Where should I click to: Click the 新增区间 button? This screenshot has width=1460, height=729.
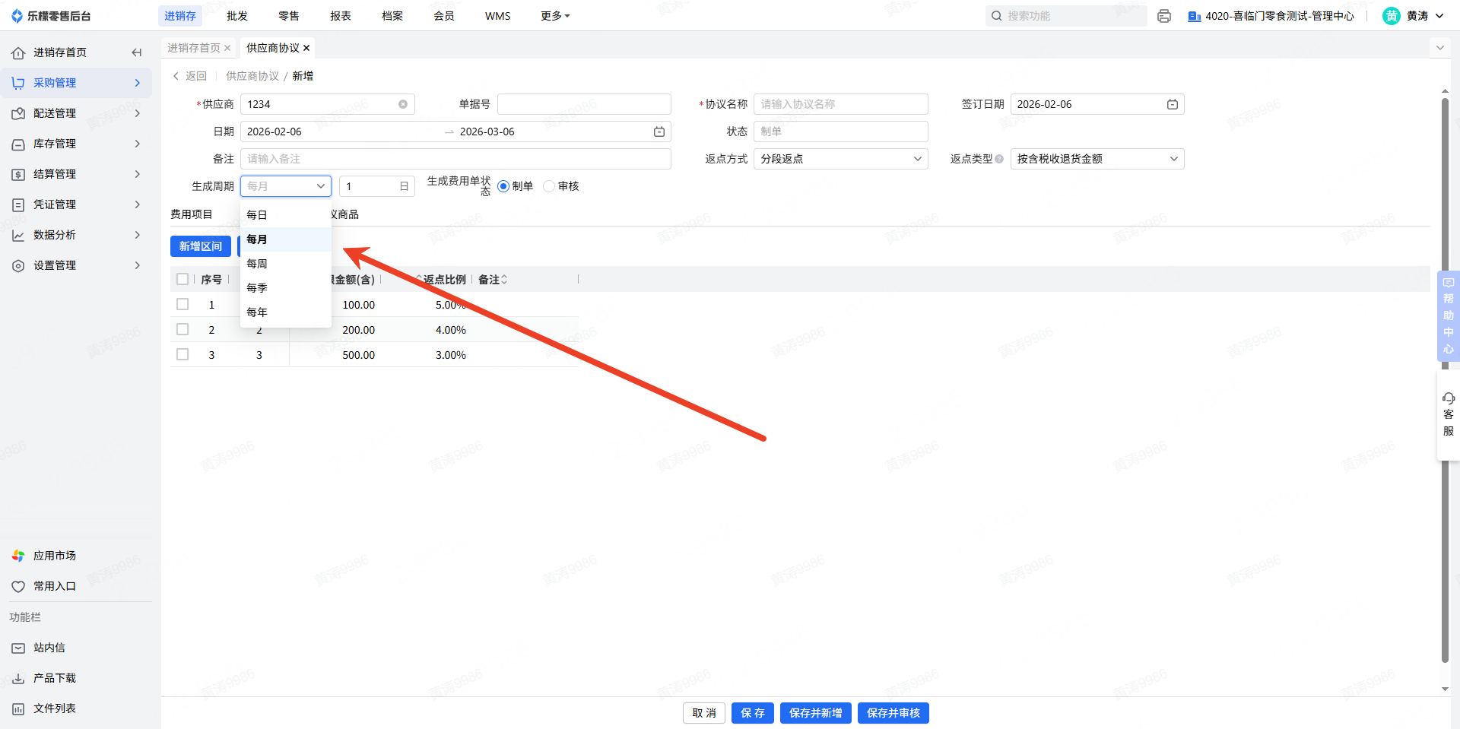point(201,246)
